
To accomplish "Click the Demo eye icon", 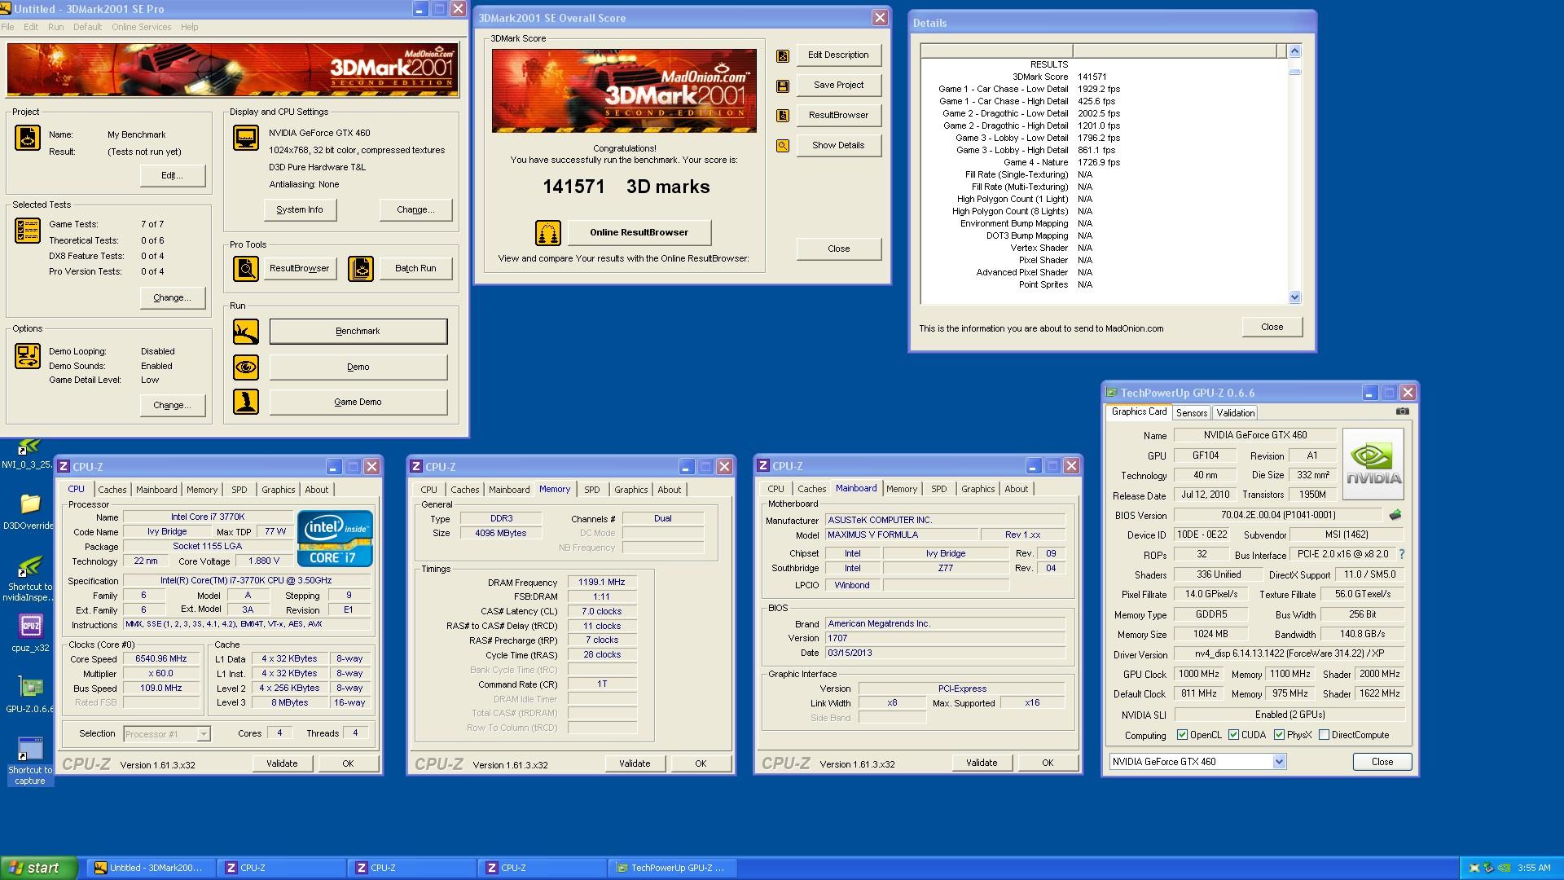I will tap(246, 367).
